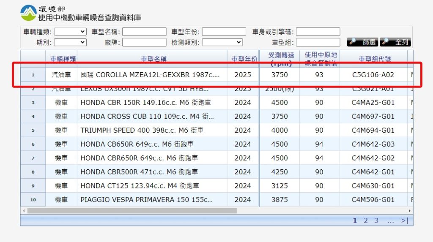Open the 檢測類別 dropdown
Image resolution: width=433 pixels, height=242 pixels.
pos(222,42)
